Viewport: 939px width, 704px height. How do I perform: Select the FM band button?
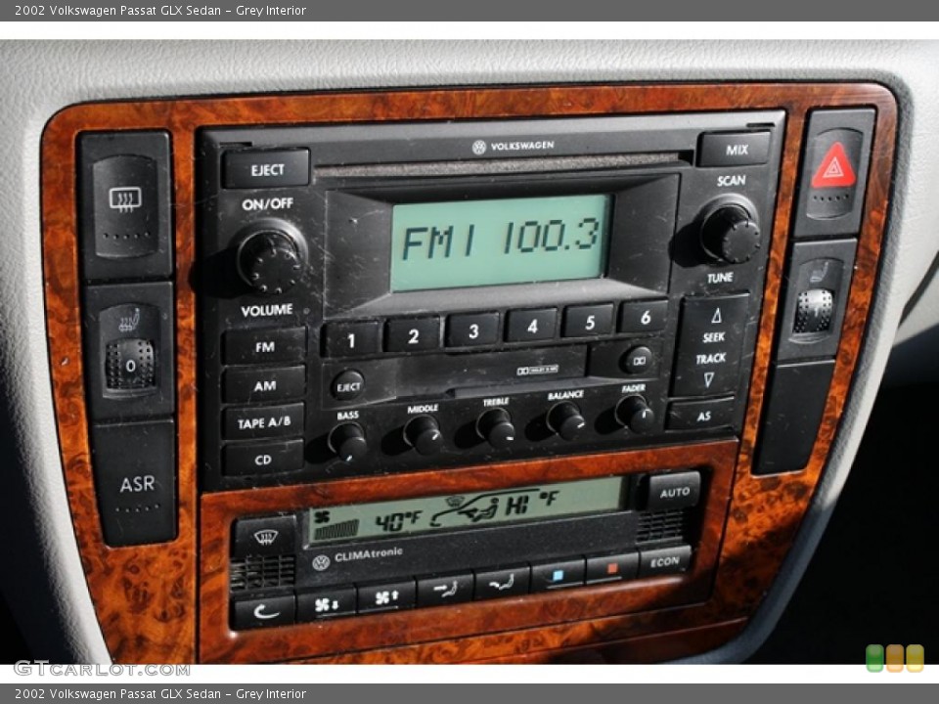coord(263,346)
